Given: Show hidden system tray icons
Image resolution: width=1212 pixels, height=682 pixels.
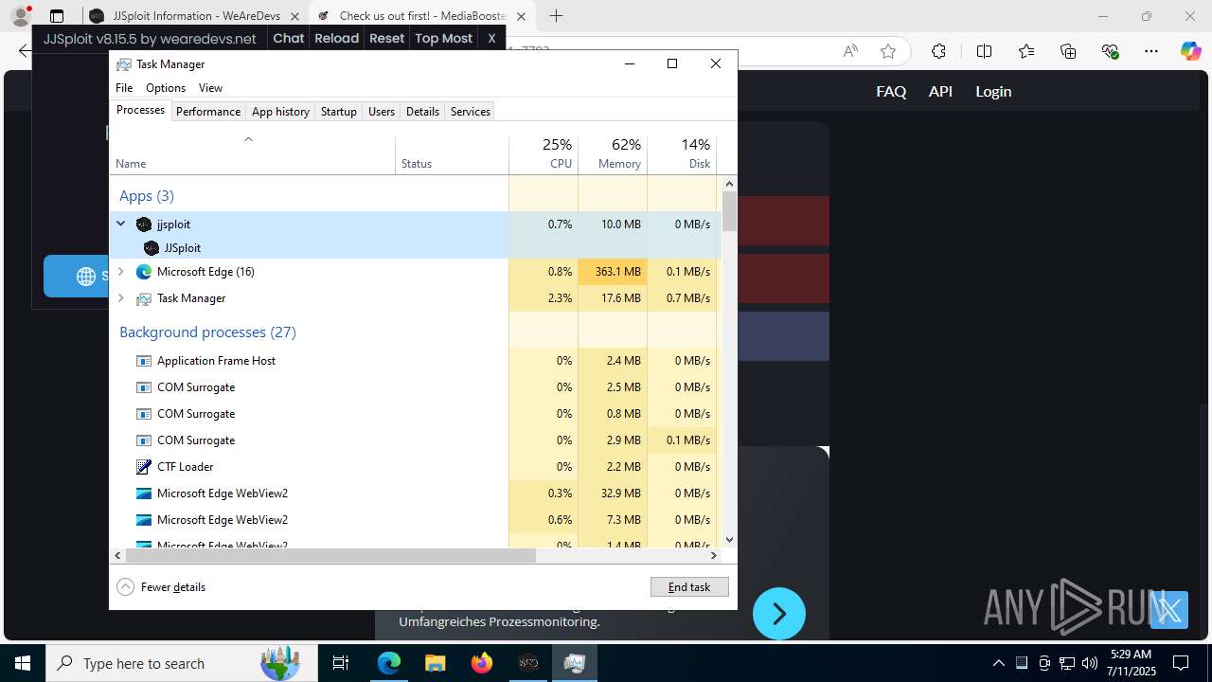Looking at the screenshot, I should pos(999,663).
